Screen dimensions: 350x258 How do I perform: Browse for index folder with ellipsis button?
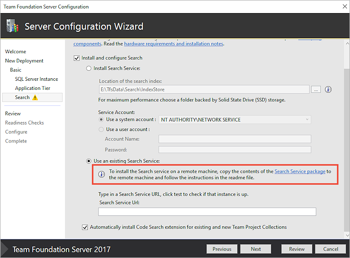316,89
